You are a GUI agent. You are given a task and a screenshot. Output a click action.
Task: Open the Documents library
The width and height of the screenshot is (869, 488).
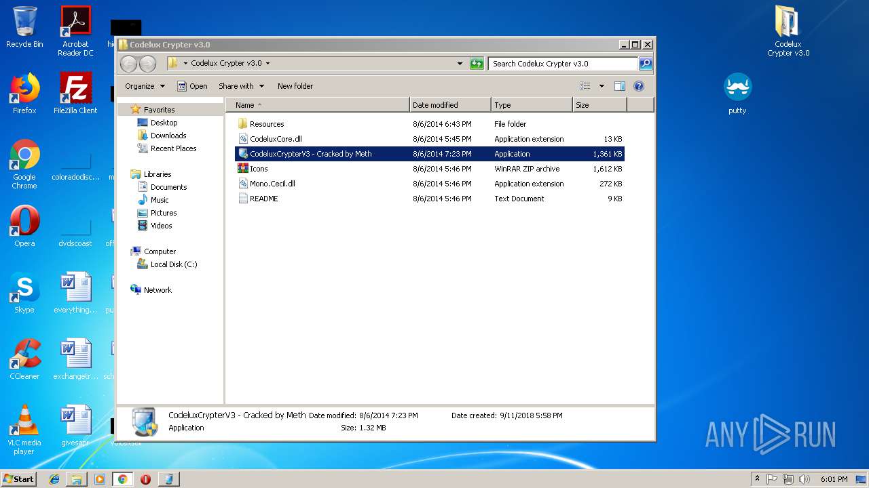[x=162, y=187]
